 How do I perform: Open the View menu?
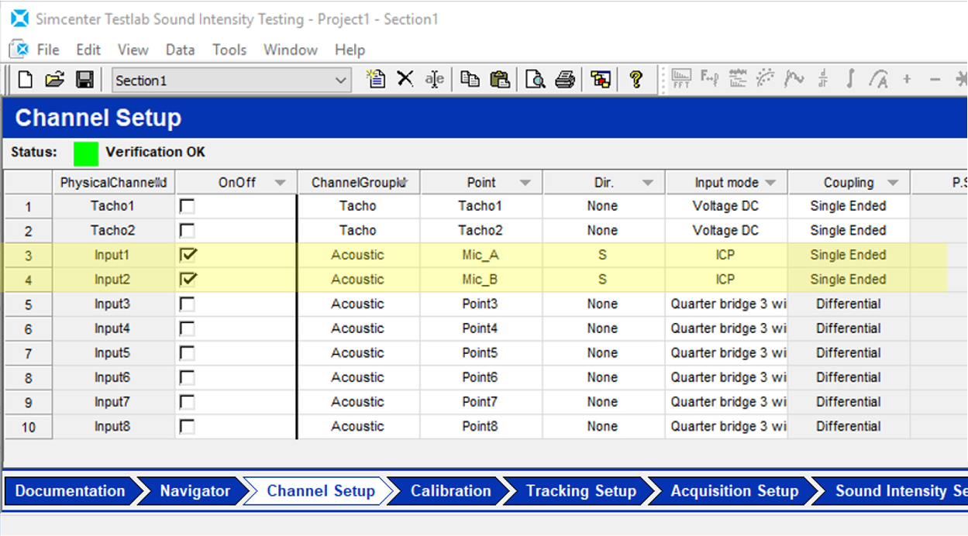133,50
